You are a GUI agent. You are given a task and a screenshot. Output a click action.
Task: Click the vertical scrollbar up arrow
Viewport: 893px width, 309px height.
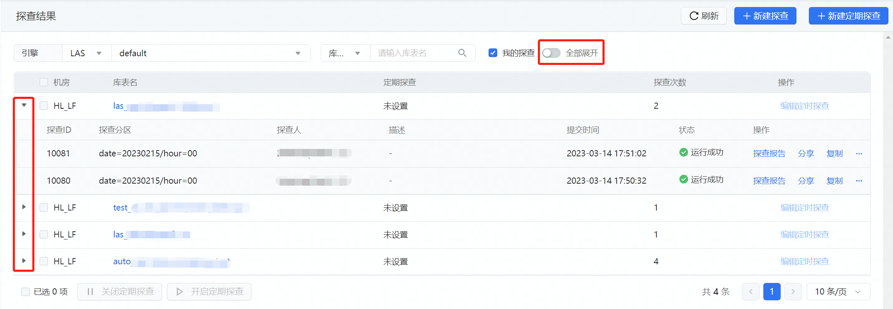(888, 37)
